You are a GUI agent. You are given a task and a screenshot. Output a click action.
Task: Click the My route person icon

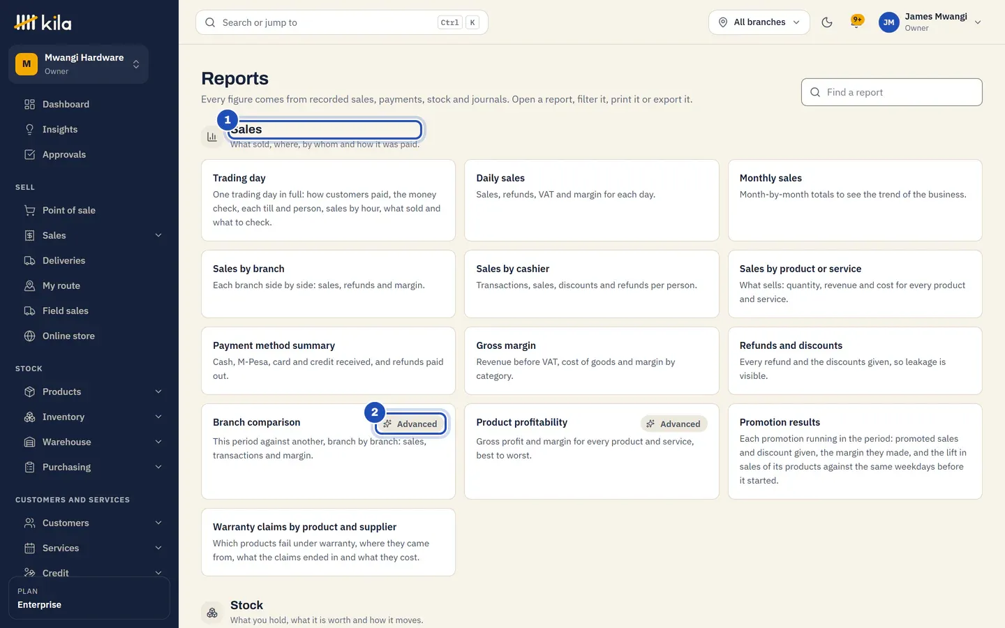pos(29,286)
